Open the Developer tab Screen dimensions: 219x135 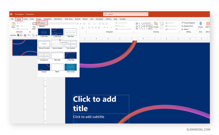tap(99, 19)
